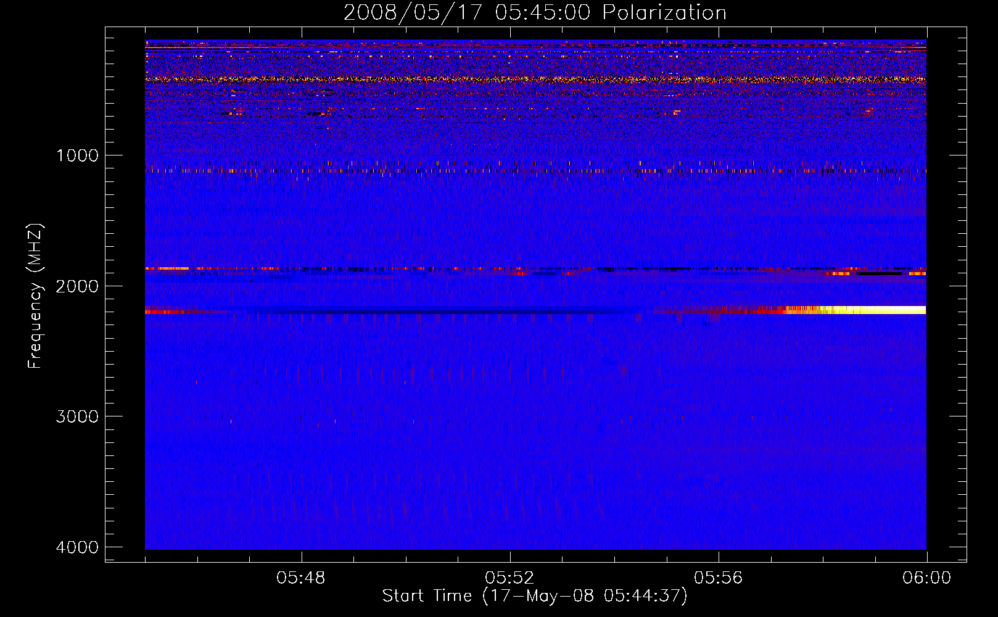Click the 05:52 time tick label
Image resolution: width=998 pixels, height=617 pixels.
[509, 578]
